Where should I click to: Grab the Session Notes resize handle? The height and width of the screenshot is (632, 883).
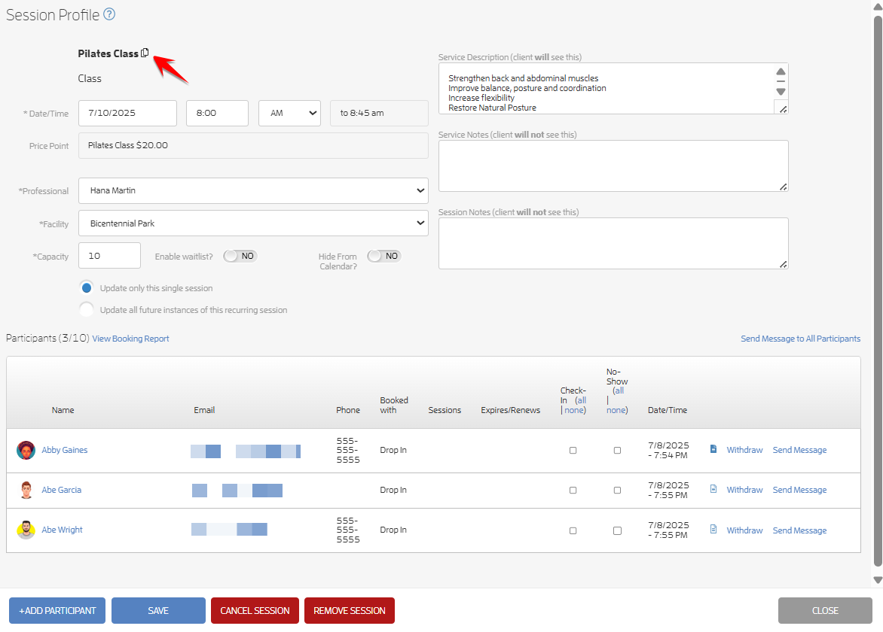pos(783,264)
